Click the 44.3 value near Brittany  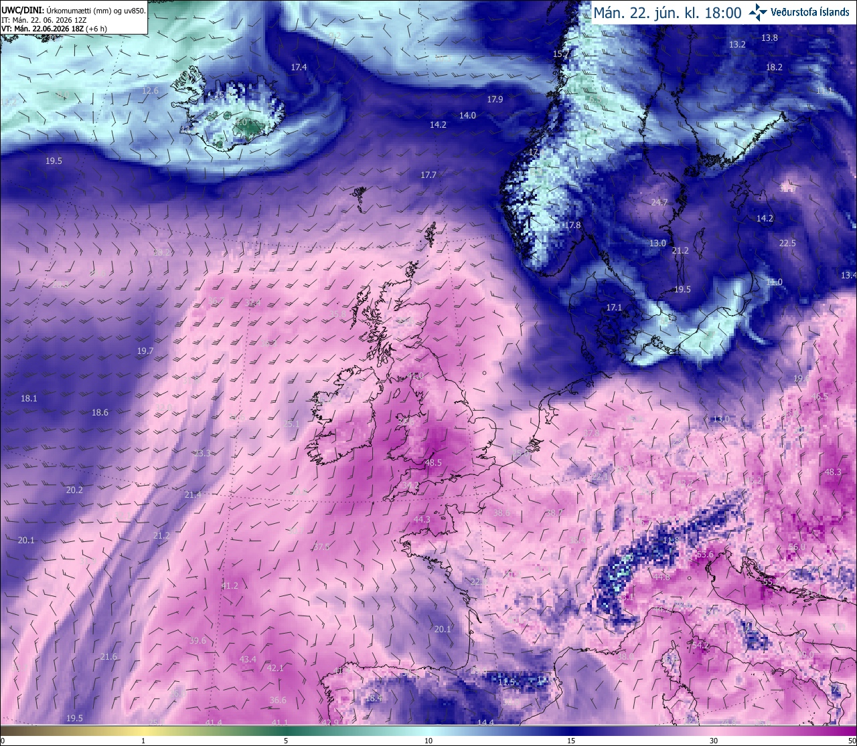tap(422, 519)
